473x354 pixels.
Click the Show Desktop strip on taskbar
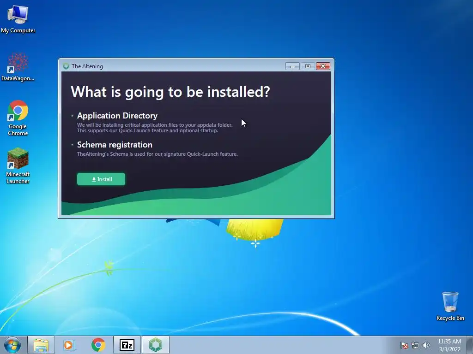[469, 345]
